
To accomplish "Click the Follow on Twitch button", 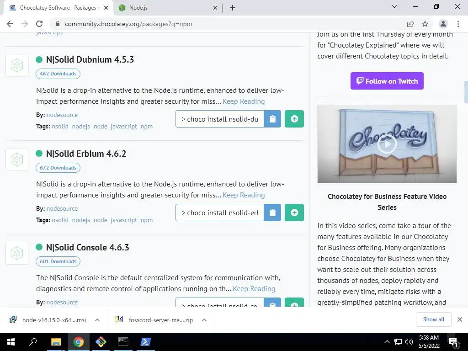I will pyautogui.click(x=387, y=81).
